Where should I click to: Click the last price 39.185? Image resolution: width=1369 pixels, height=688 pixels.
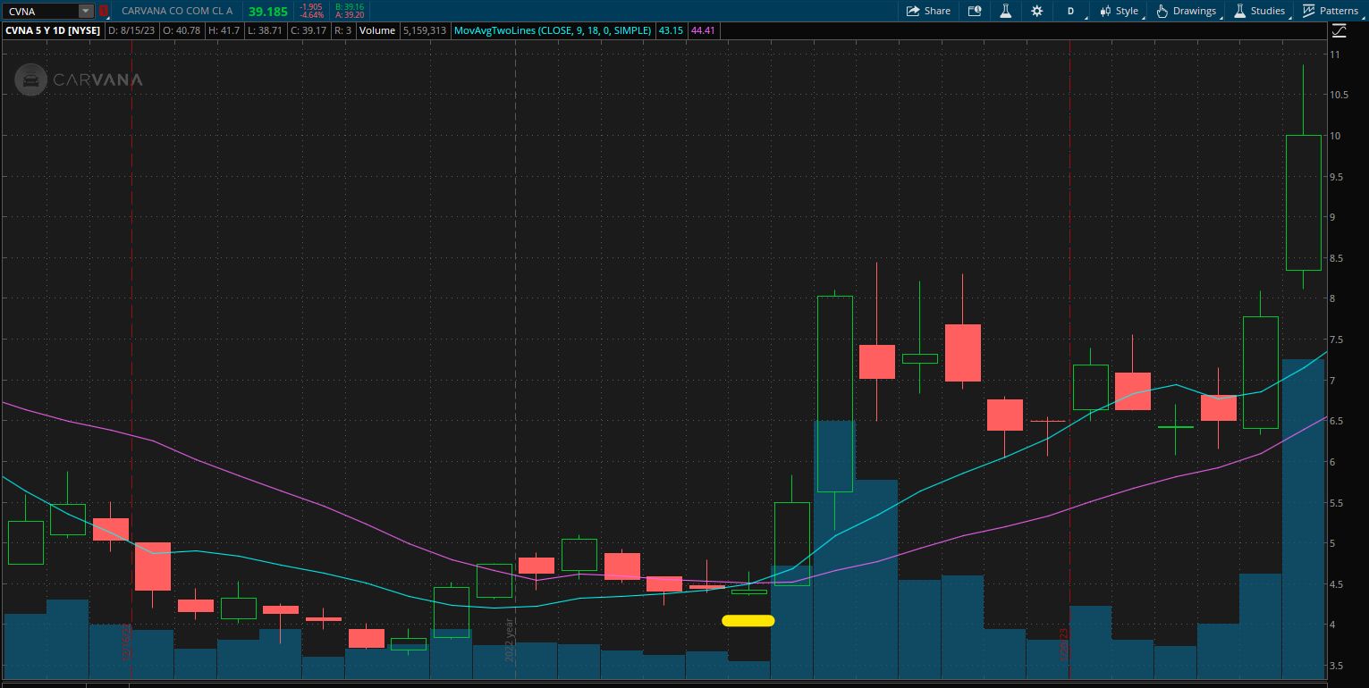[267, 12]
